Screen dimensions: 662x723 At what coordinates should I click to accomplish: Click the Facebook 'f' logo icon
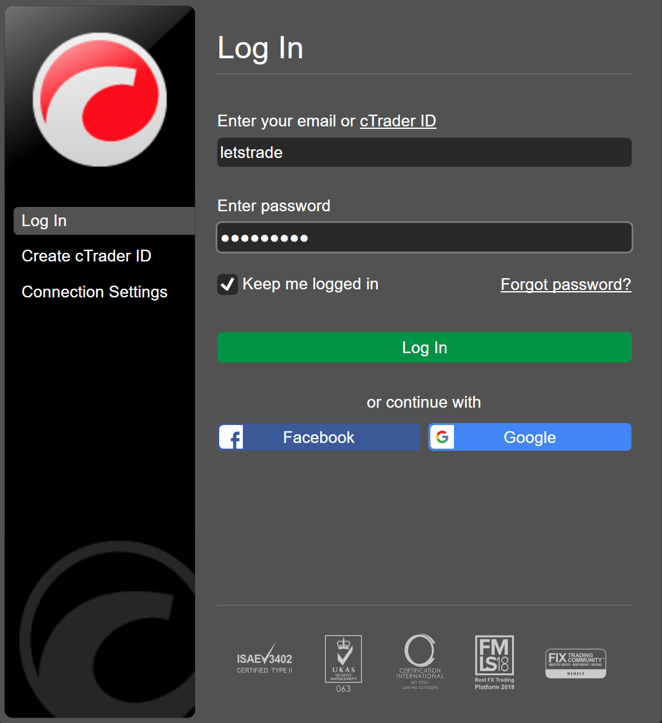click(x=231, y=437)
